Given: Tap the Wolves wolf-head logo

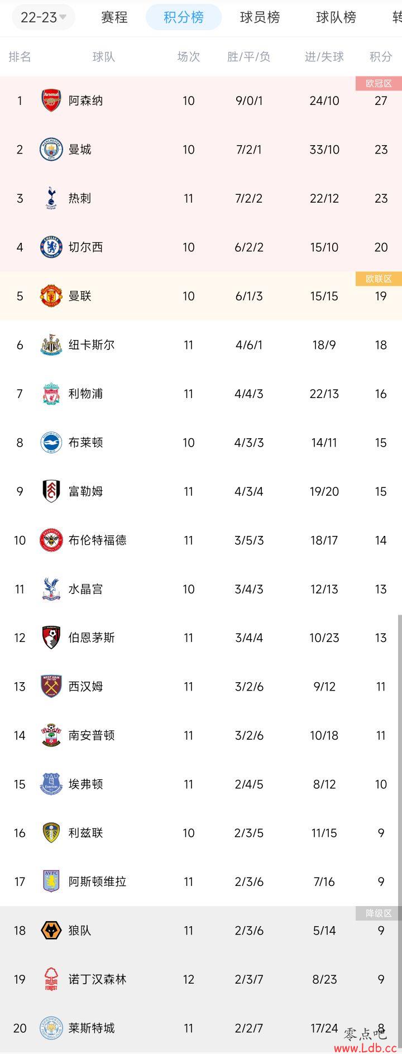Looking at the screenshot, I should pos(51,931).
